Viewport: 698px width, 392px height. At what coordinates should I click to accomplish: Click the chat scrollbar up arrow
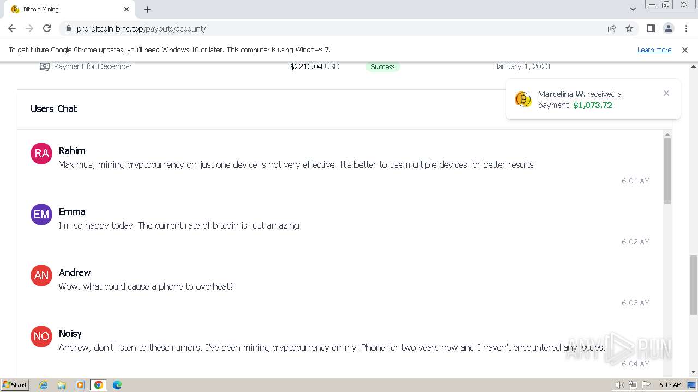(667, 133)
